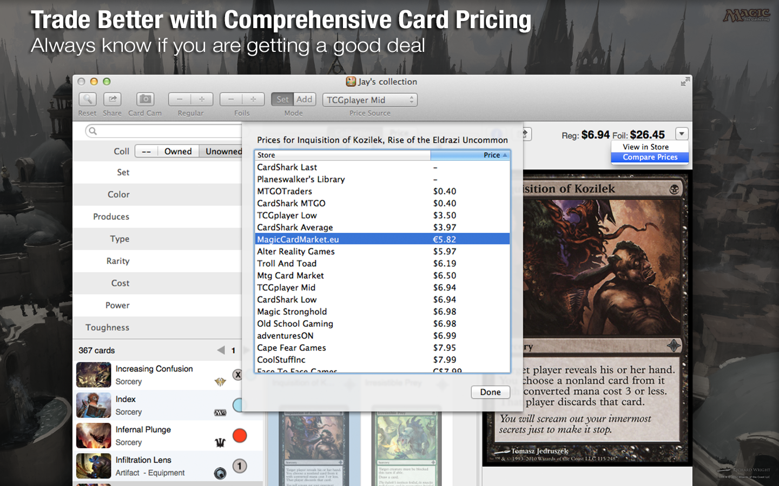Click the Infernal Plunge set symbol icon
This screenshot has width=779, height=486.
click(220, 443)
